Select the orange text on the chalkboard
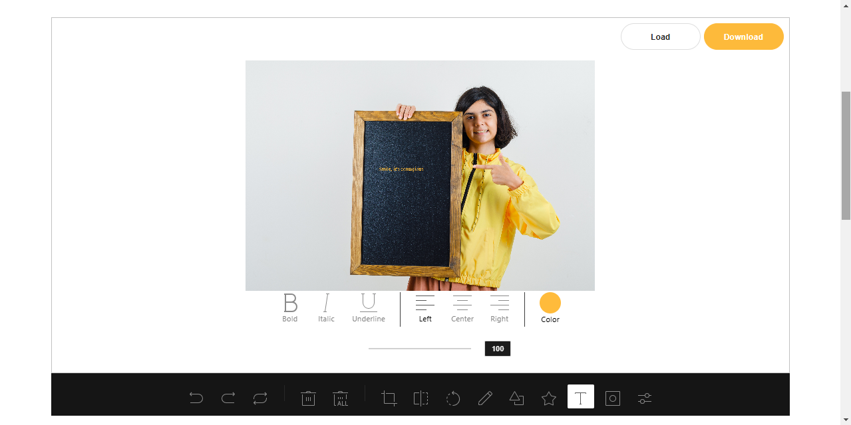The image size is (851, 425). 401,169
